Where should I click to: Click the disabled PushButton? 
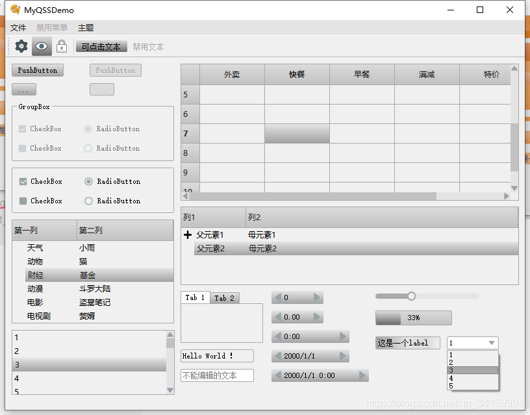pyautogui.click(x=115, y=70)
